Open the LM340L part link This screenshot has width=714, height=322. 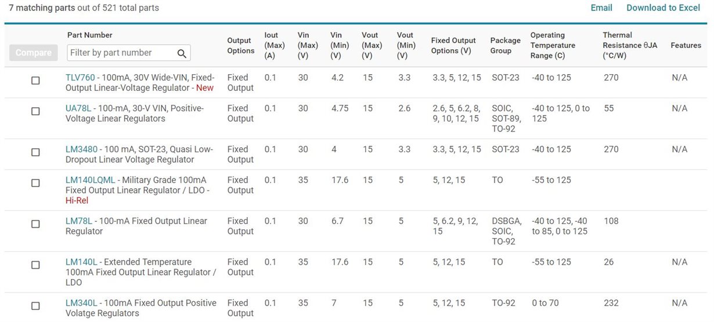coord(81,303)
